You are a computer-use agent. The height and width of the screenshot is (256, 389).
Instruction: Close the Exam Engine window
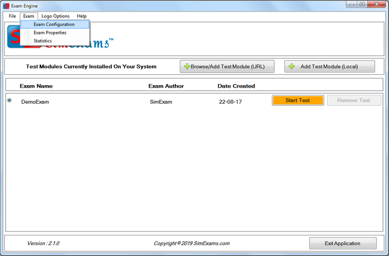pyautogui.click(x=376, y=4)
